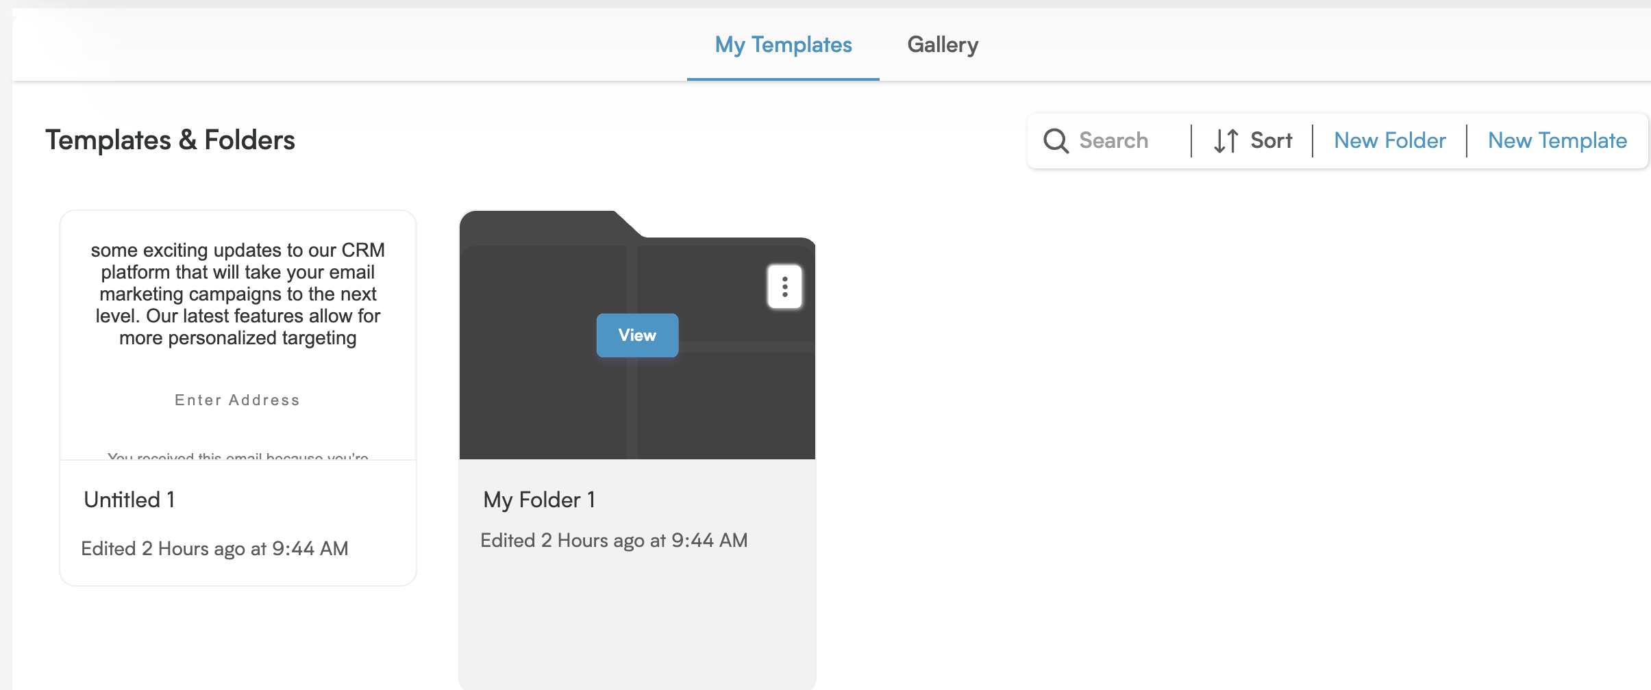Open the Untitled 1 template preview thumbnail
1651x690 pixels.
[x=238, y=335]
